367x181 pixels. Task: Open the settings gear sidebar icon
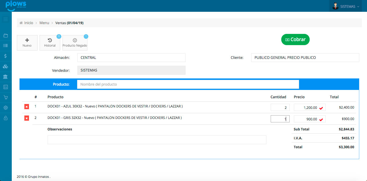[5, 108]
